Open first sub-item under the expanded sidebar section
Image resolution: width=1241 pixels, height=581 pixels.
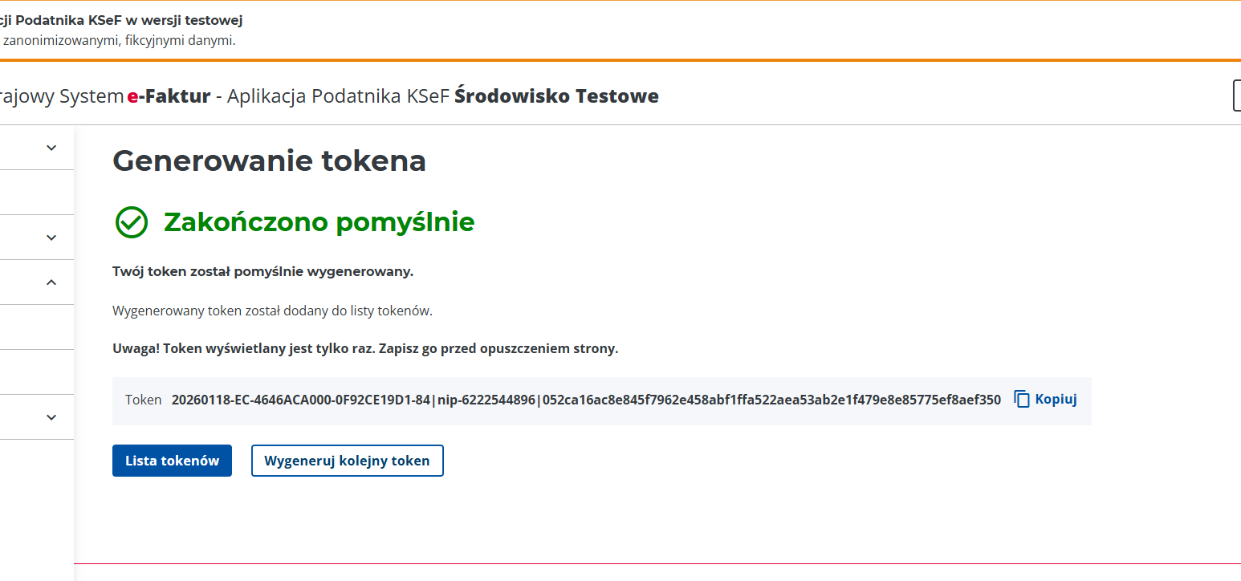click(x=36, y=327)
